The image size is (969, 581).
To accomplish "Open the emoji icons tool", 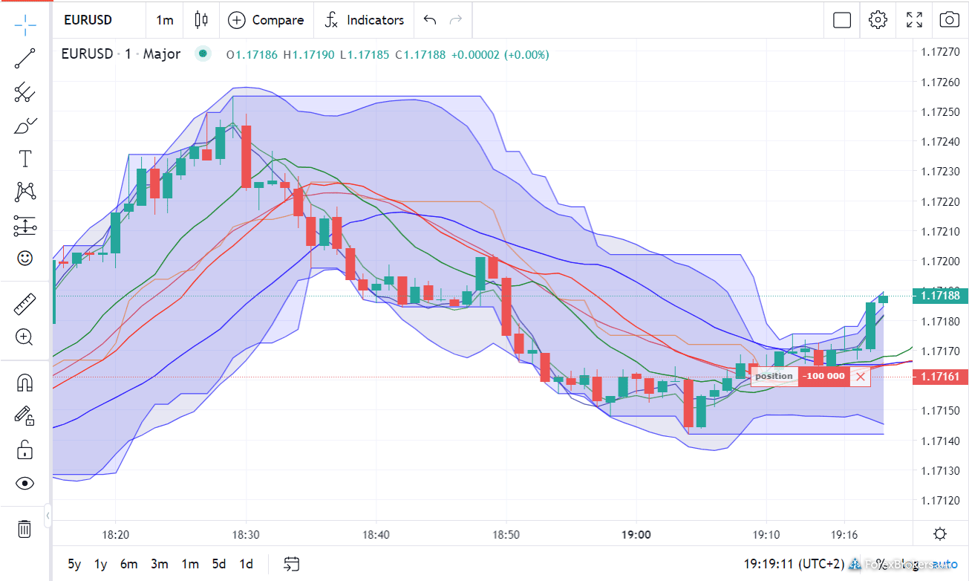I will tap(25, 258).
